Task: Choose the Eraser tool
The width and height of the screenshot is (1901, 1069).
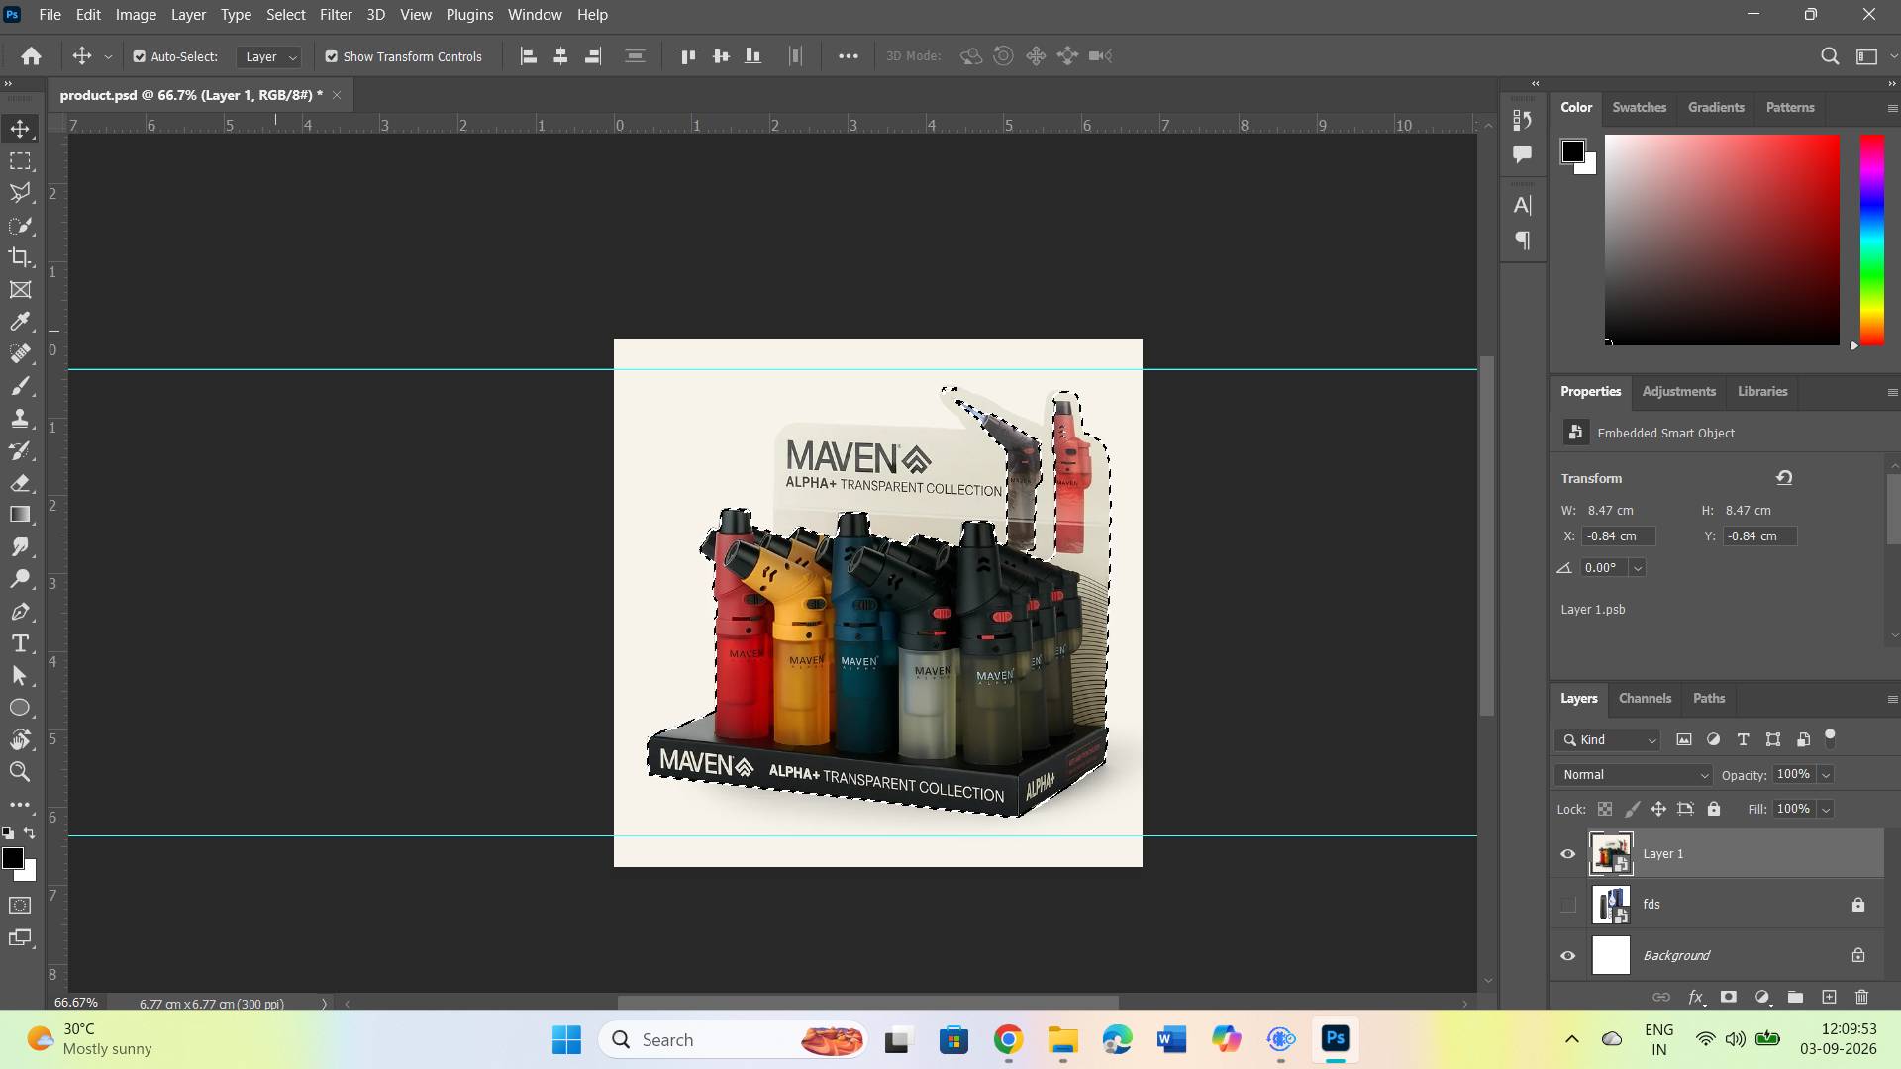Action: [20, 483]
